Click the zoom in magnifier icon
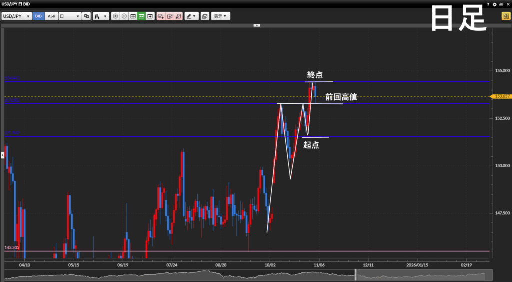The image size is (512, 282). 116,16
